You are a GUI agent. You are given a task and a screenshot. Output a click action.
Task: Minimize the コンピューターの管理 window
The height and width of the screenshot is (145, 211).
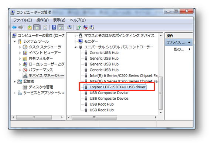point(168,11)
